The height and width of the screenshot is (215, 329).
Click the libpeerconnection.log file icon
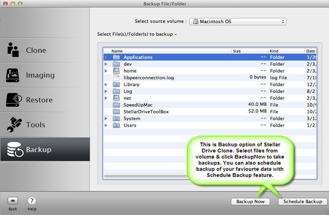pos(116,78)
